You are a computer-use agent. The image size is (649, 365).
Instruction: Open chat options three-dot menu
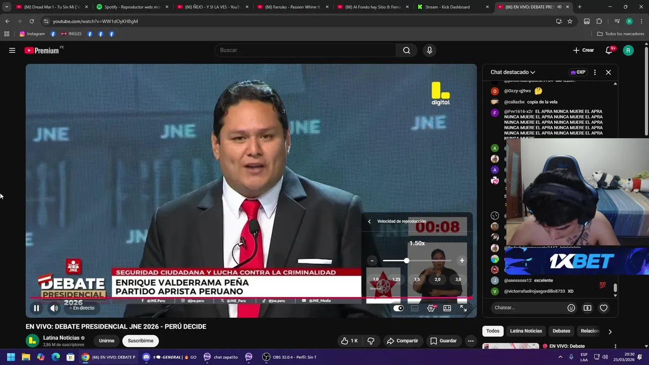coord(595,72)
